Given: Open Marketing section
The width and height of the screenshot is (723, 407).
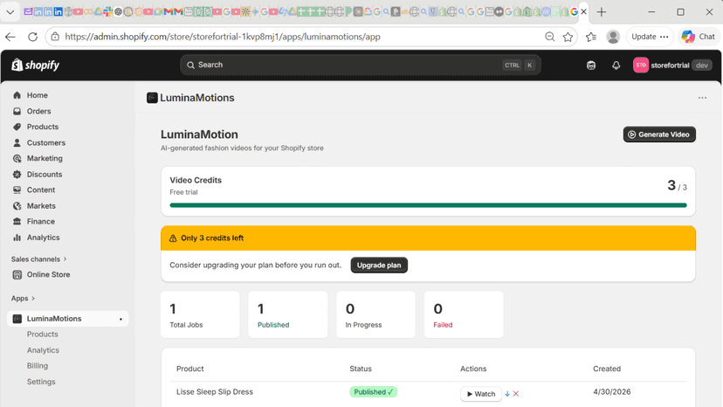Looking at the screenshot, I should tap(45, 158).
